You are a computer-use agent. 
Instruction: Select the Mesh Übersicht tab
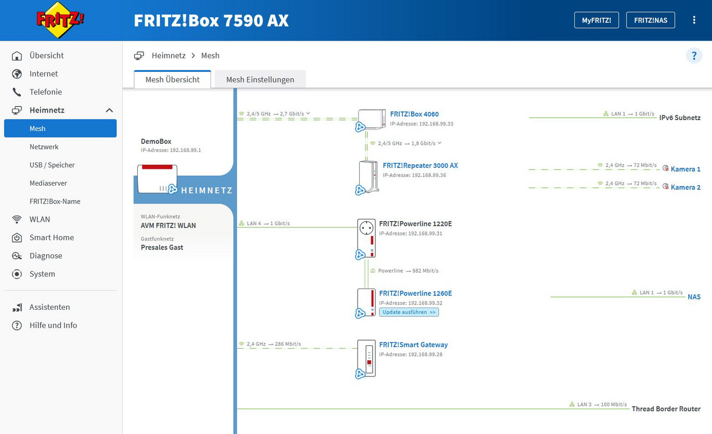click(x=173, y=79)
